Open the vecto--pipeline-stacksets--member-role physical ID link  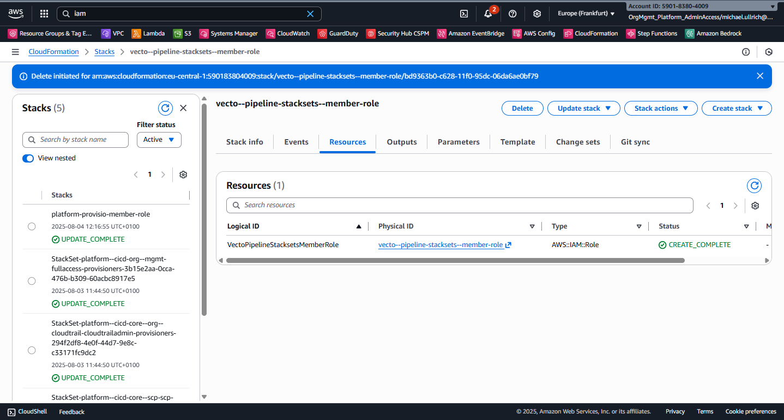[441, 244]
